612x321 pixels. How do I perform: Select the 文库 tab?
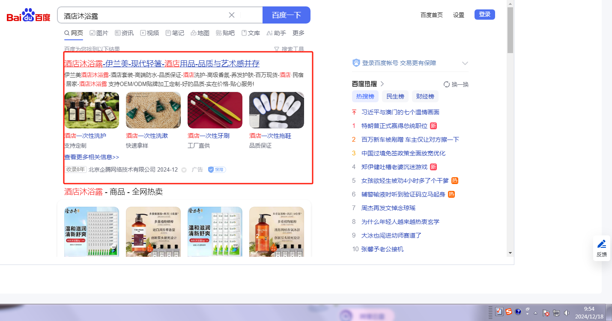click(251, 33)
